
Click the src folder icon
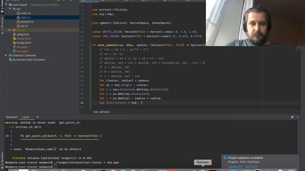(14, 9)
